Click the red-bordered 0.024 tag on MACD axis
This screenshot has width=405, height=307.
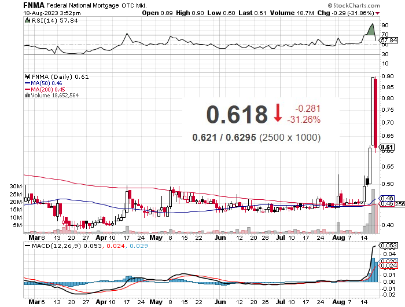(389, 266)
